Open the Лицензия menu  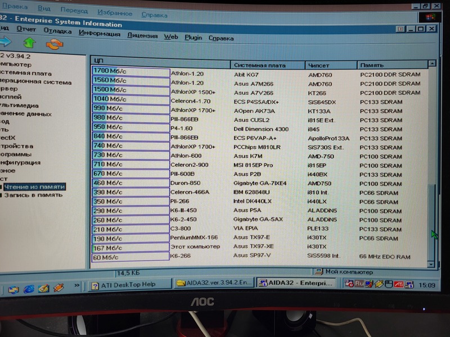[x=142, y=35]
